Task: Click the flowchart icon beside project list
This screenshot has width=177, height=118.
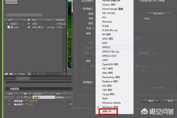Action: tap(64, 24)
